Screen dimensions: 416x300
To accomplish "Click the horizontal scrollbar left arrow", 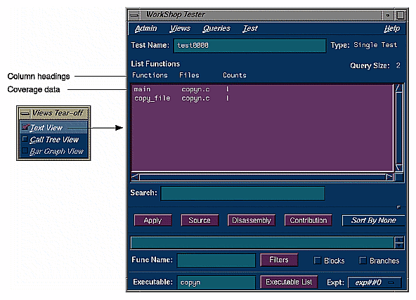I will pyautogui.click(x=135, y=177).
